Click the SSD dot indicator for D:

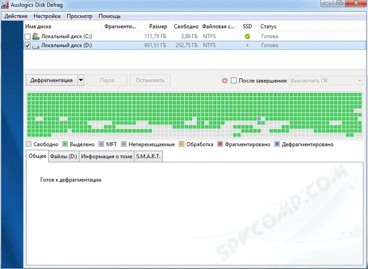(x=247, y=46)
